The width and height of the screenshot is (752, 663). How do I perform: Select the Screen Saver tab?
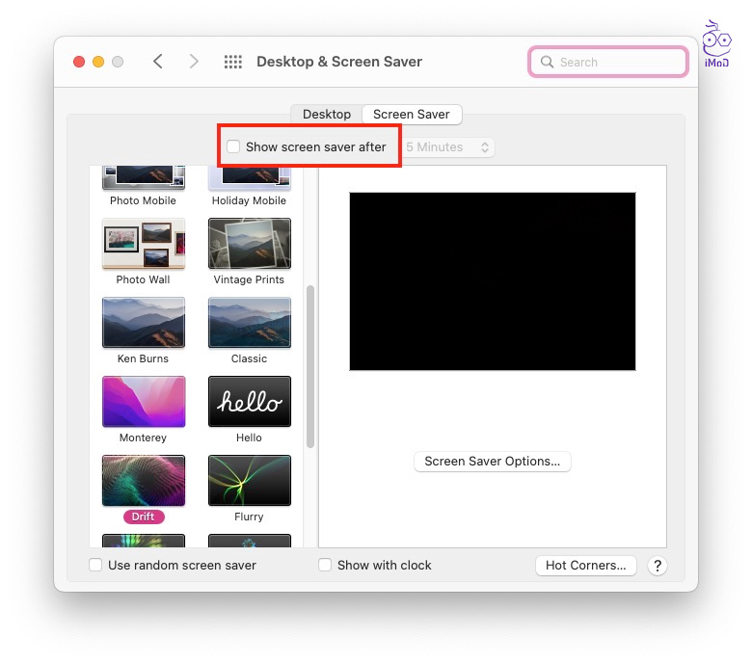coord(412,114)
